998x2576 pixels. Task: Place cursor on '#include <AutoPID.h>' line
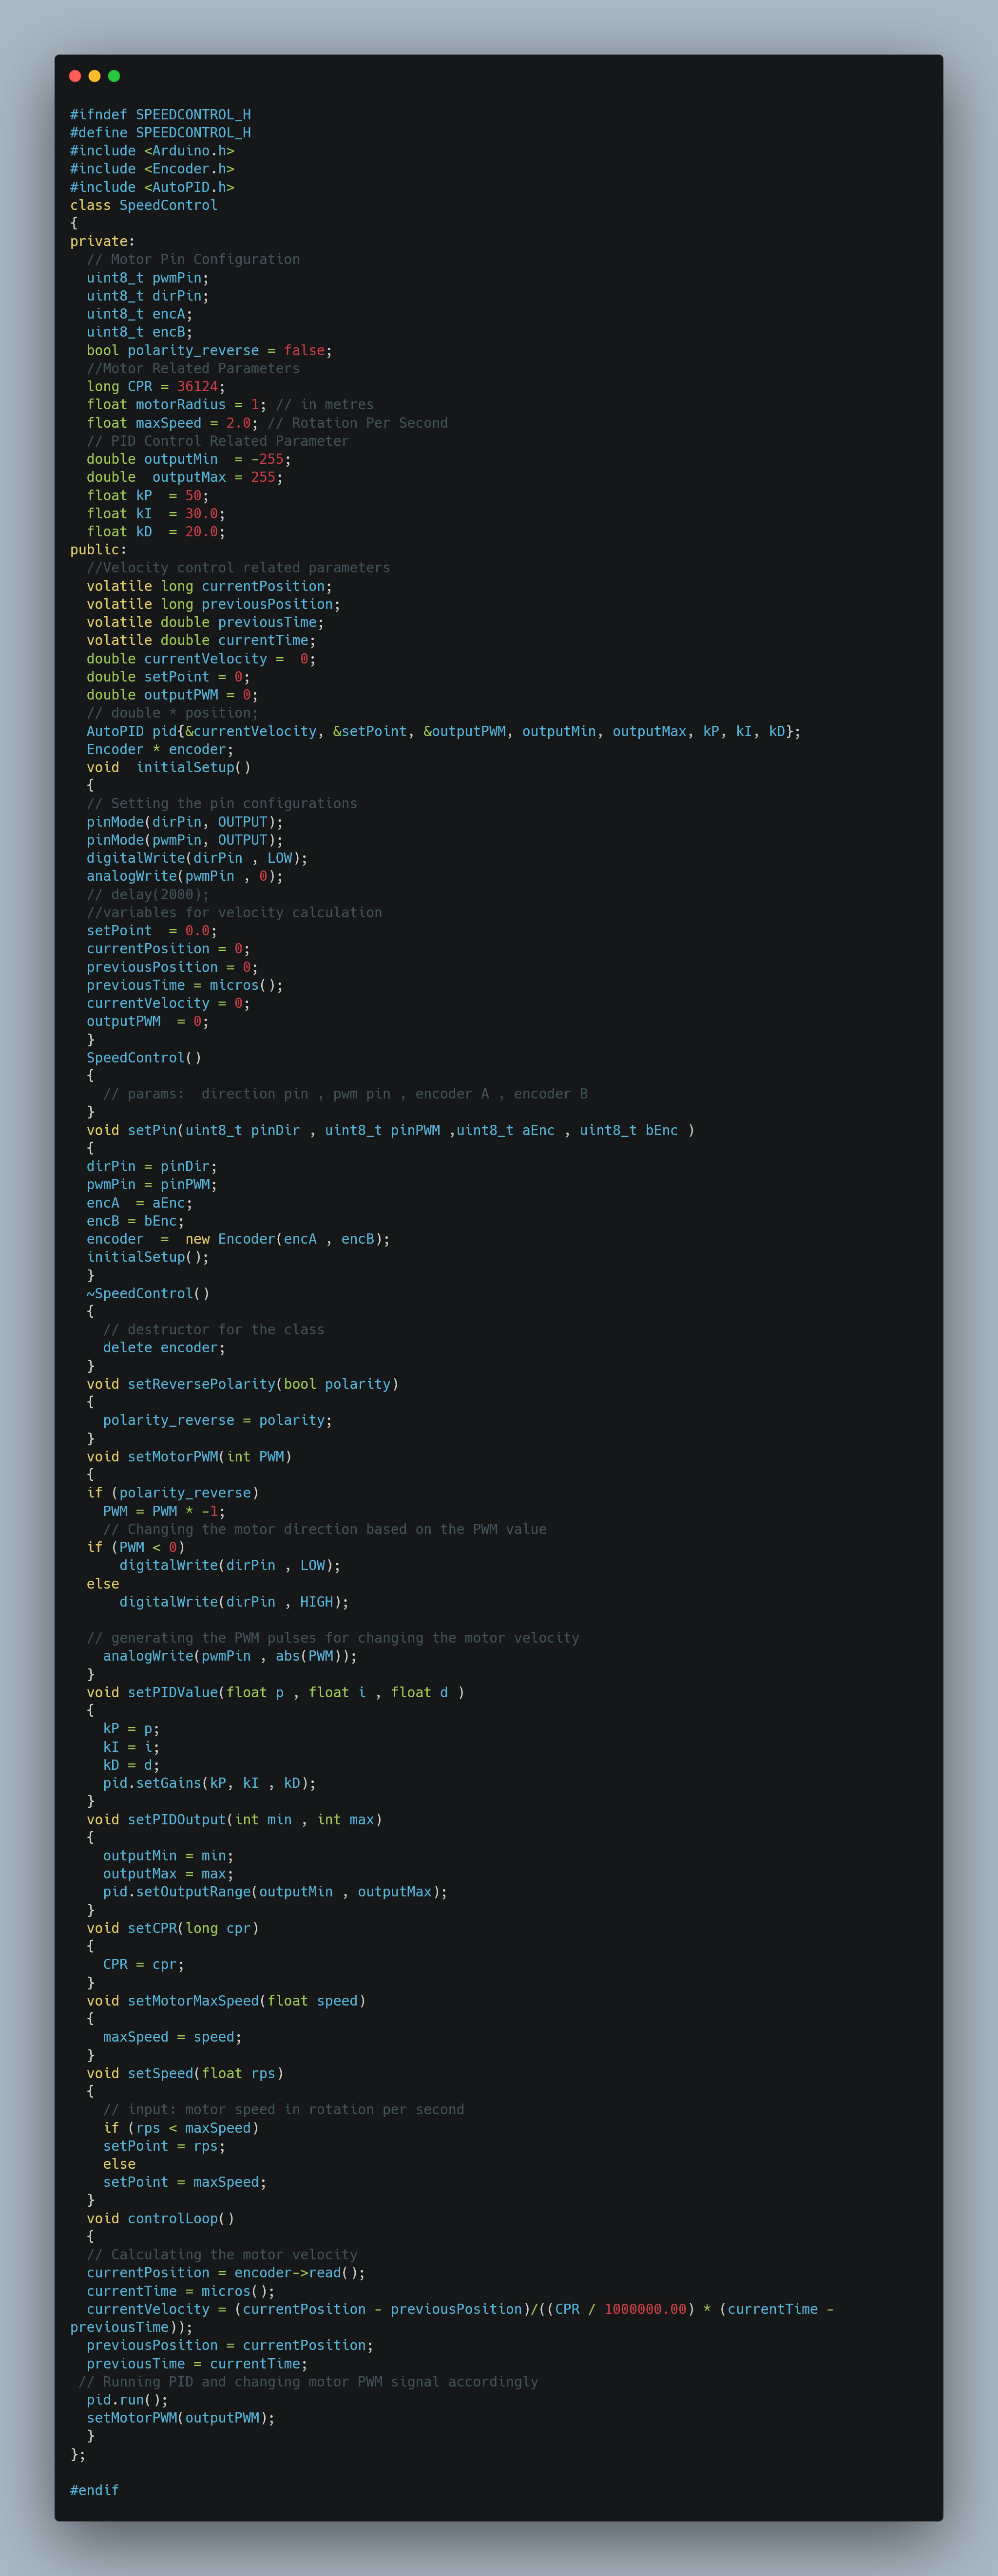[152, 187]
